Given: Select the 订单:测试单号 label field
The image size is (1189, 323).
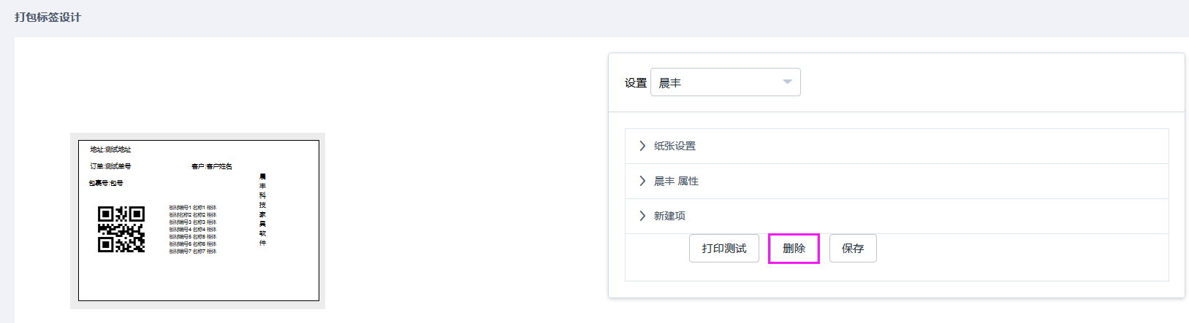Looking at the screenshot, I should click(x=111, y=166).
